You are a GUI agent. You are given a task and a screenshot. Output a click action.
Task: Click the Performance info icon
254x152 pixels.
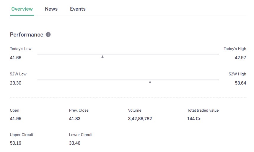pos(48,34)
